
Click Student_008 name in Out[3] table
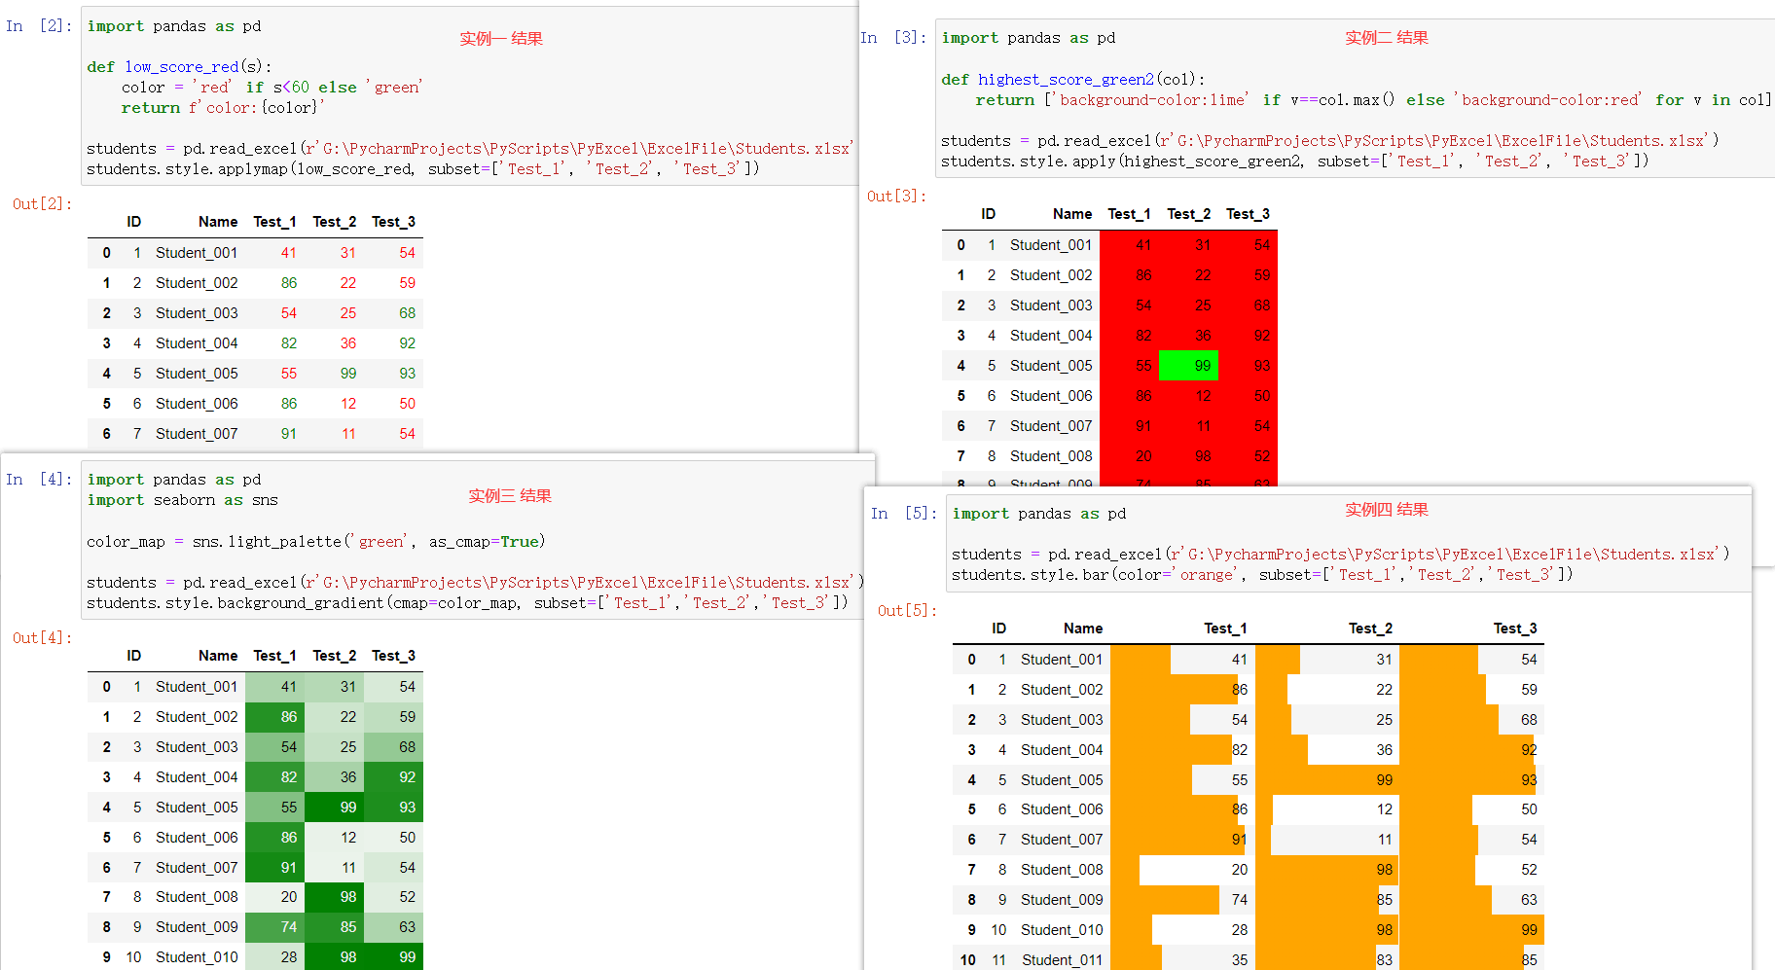tap(1051, 456)
